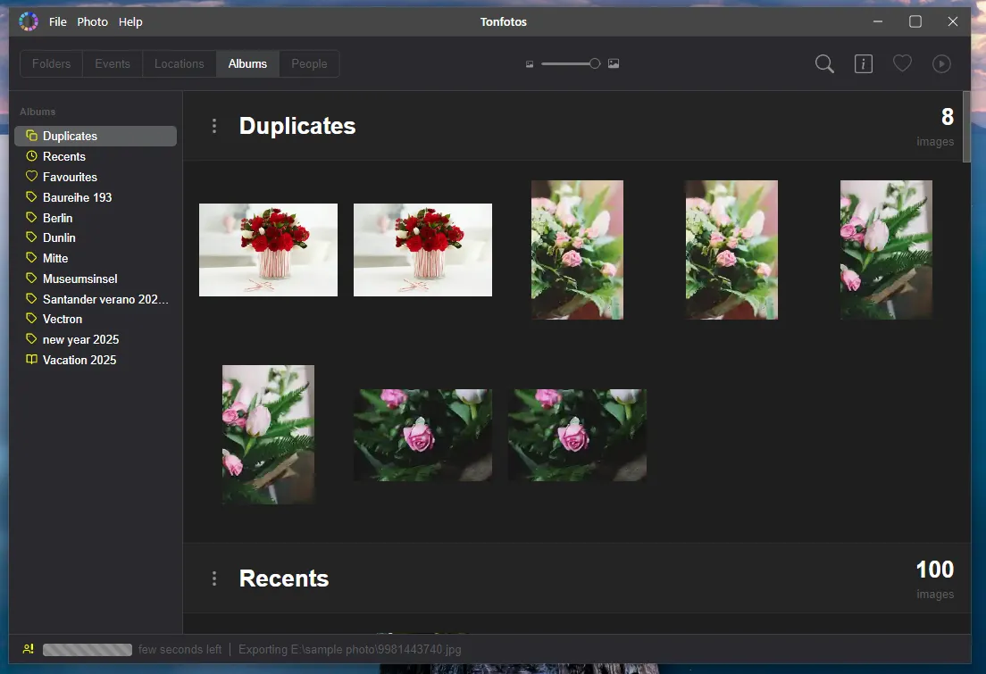Click the small thumbnail-size icon left of slider

530,63
